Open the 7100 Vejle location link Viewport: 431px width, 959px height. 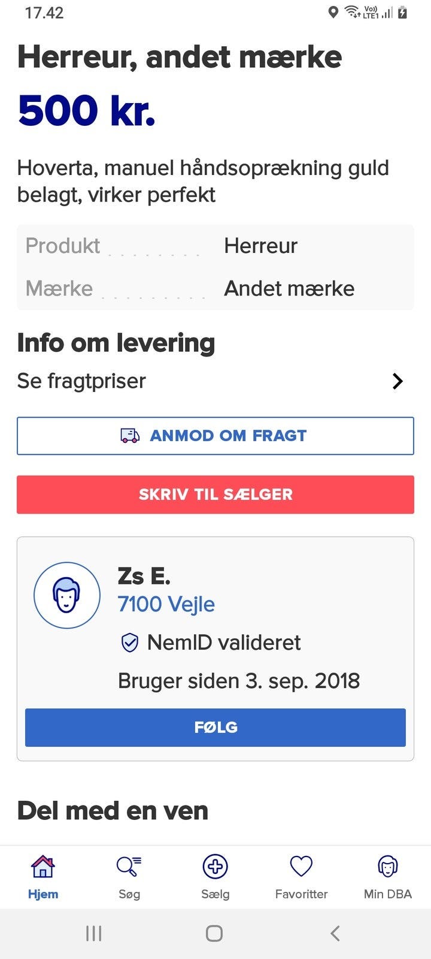tap(166, 604)
